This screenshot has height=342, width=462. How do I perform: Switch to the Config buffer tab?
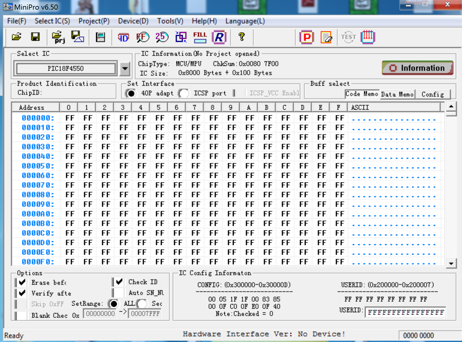pos(433,94)
